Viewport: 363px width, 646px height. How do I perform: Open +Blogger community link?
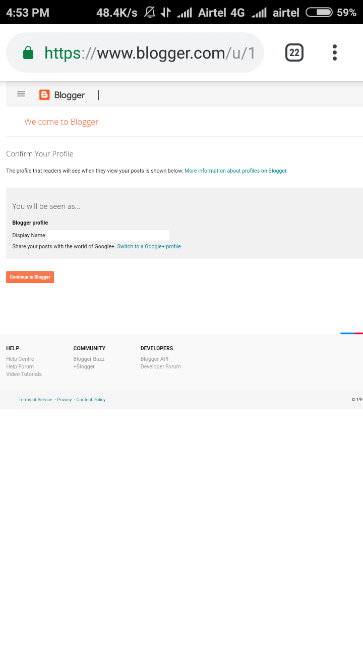tap(84, 367)
